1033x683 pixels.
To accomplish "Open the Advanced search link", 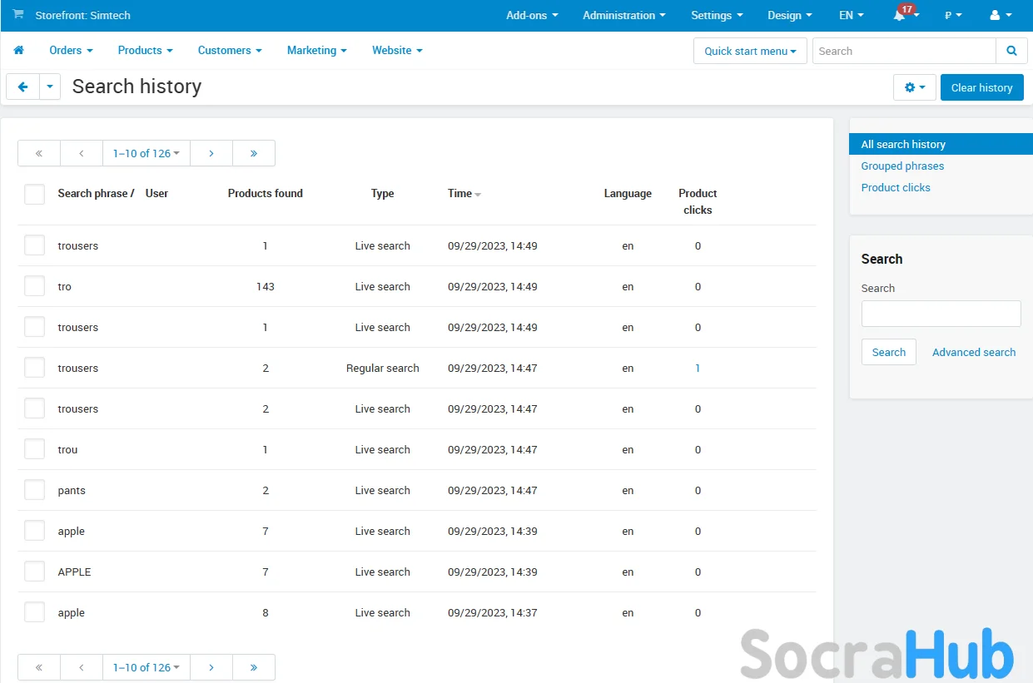I will coord(973,352).
